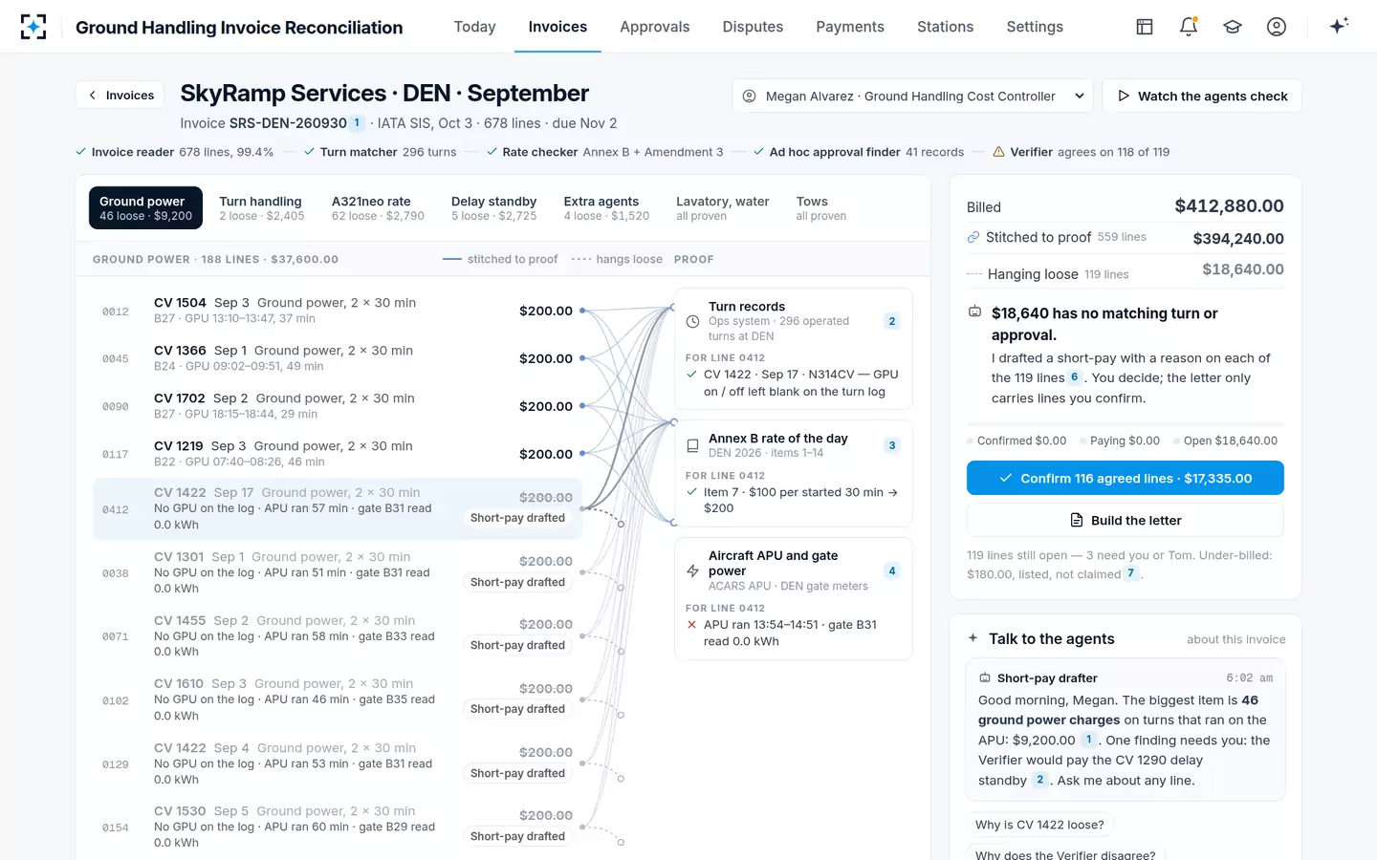The height and width of the screenshot is (860, 1377).
Task: Open citation badge 4 on Aircraft APU card
Action: coord(892,570)
